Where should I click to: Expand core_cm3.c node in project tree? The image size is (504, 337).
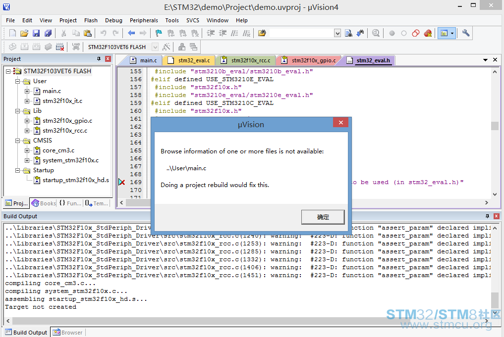click(x=27, y=150)
